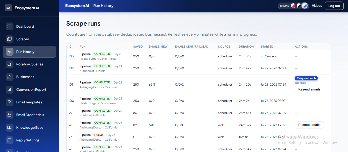The height and width of the screenshot is (152, 348).
Task: Go to Knowledge Base in sidebar
Action: coord(29,127)
